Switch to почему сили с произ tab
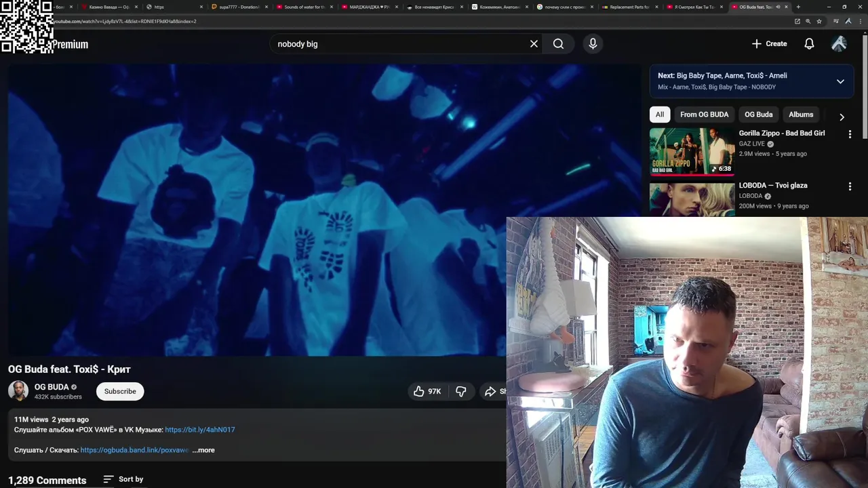The width and height of the screenshot is (868, 488). (x=564, y=7)
